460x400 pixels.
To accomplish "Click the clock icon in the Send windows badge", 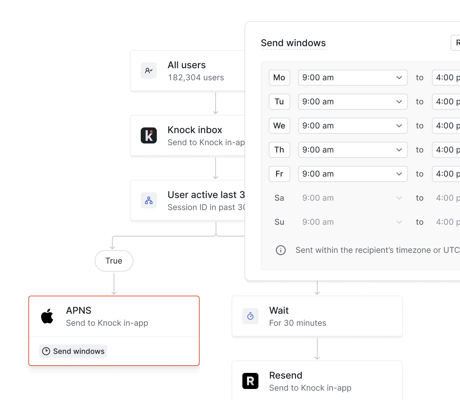I will coord(46,351).
